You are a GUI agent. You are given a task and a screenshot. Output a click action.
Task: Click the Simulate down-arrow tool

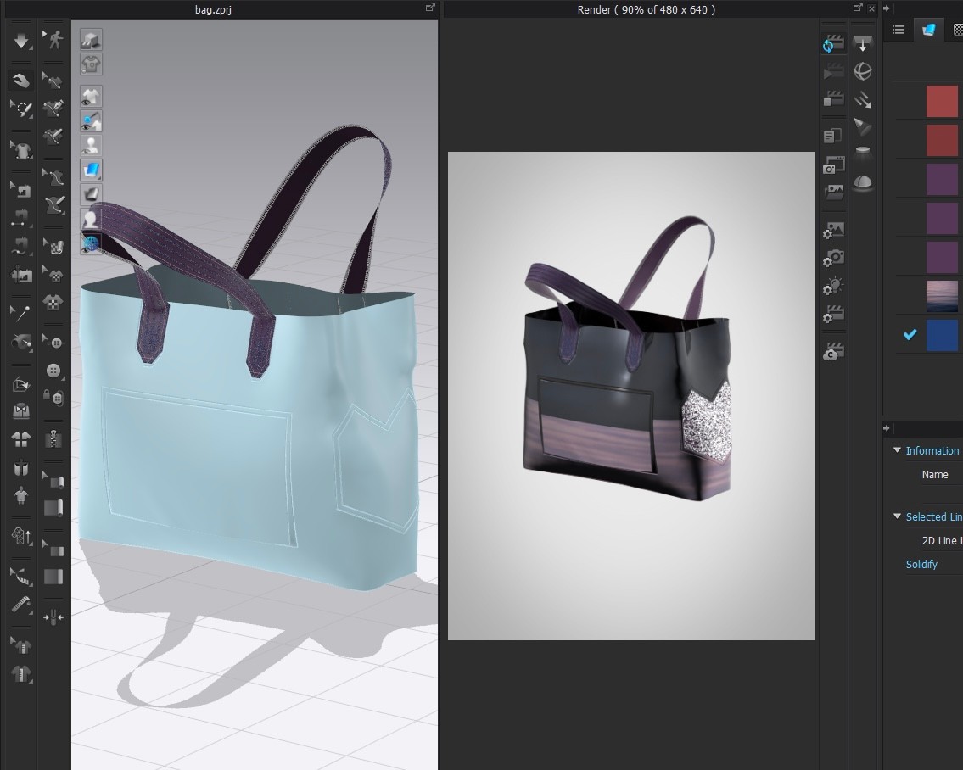[21, 40]
